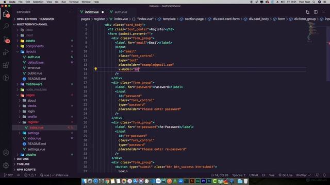Click the Apple menu icon
Viewport: 330px width, 185px height.
(x=5, y=2)
